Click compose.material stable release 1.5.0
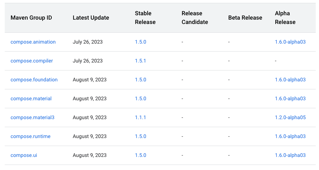 tap(141, 98)
